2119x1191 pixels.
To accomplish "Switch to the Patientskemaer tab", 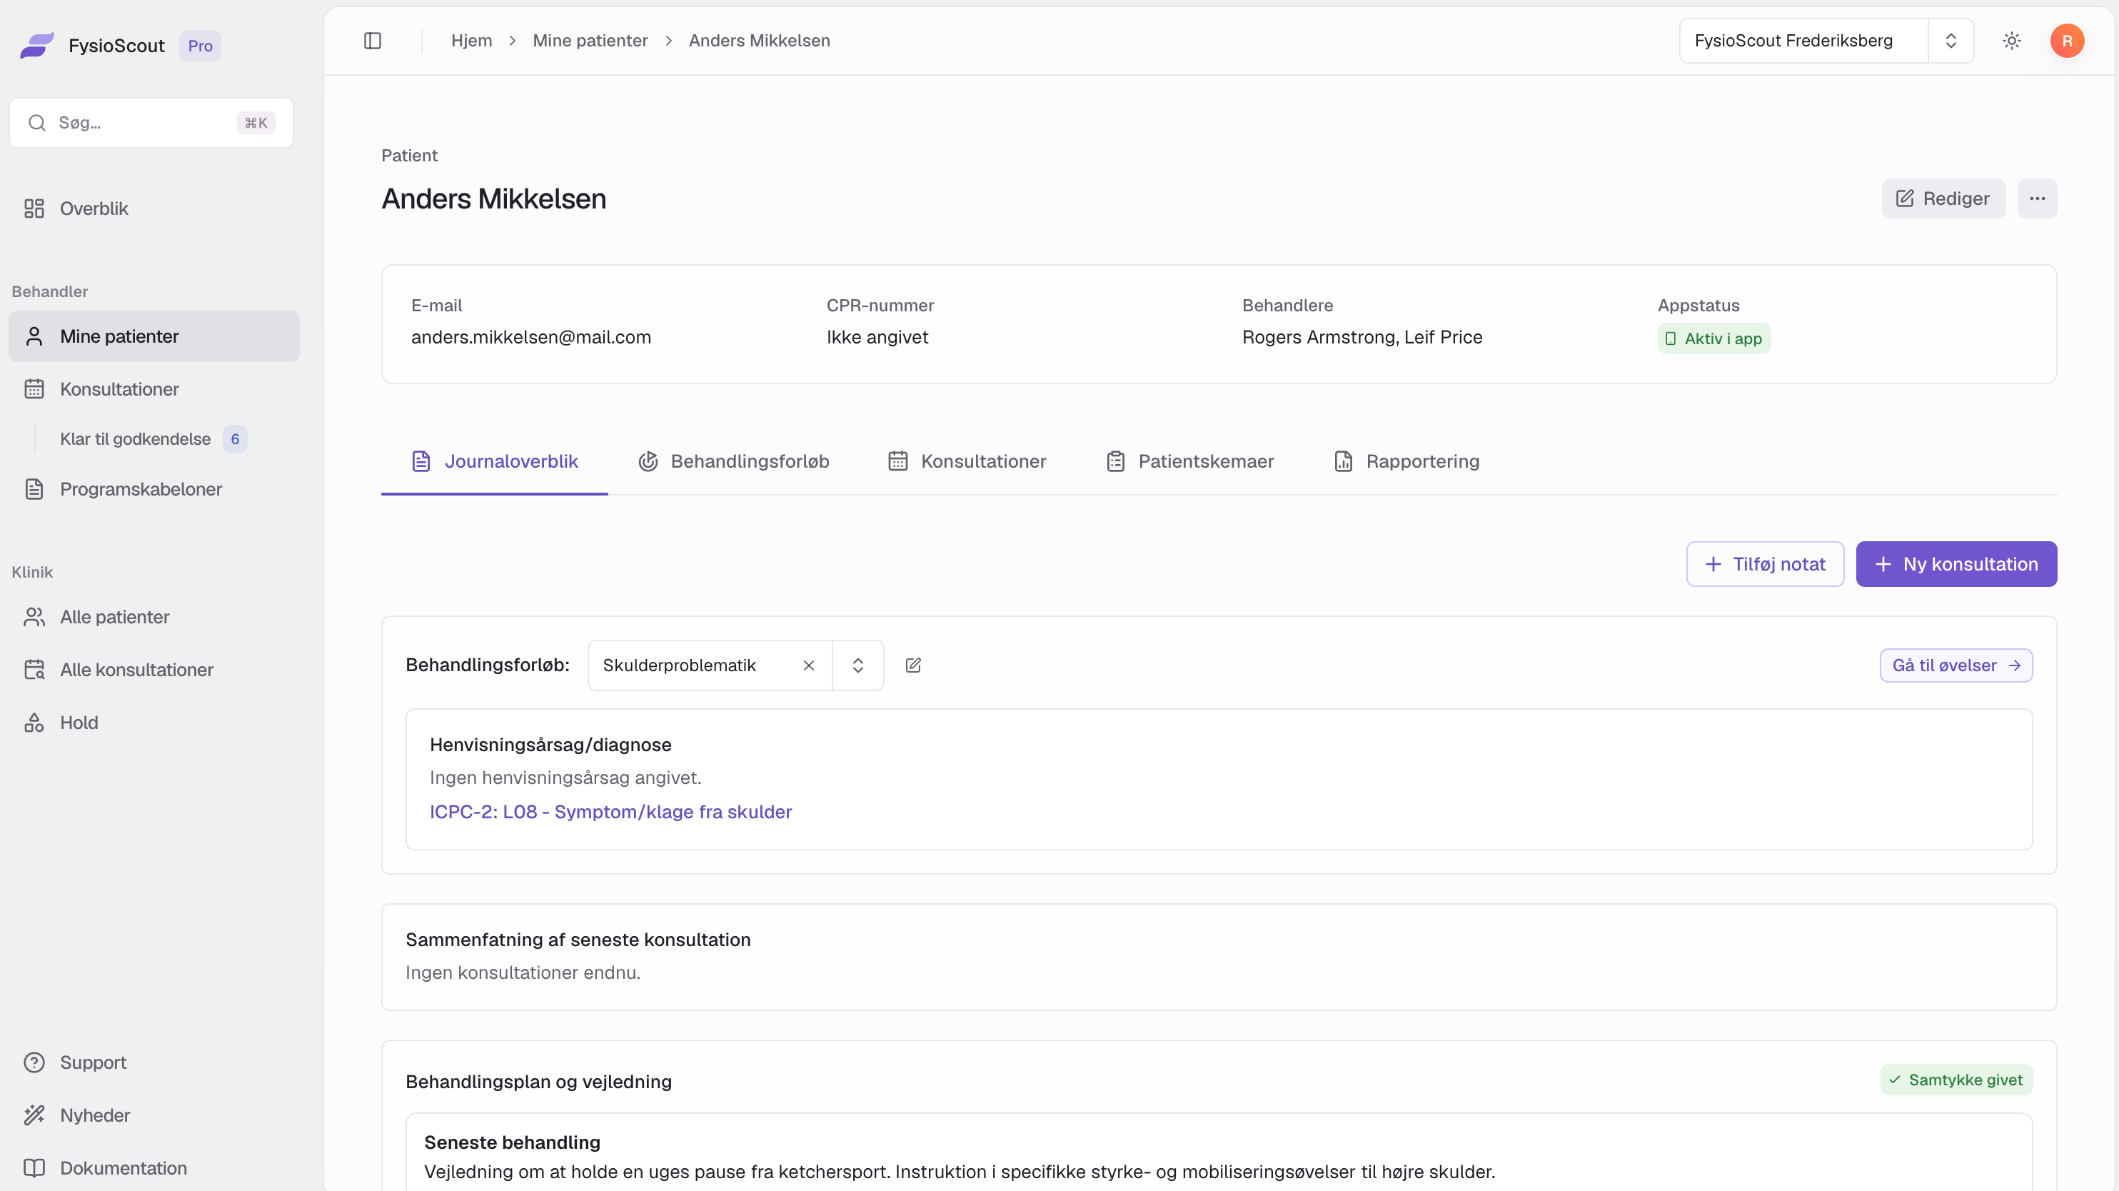I will pyautogui.click(x=1189, y=461).
